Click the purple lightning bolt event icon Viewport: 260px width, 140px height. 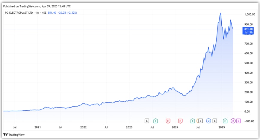pos(233,121)
